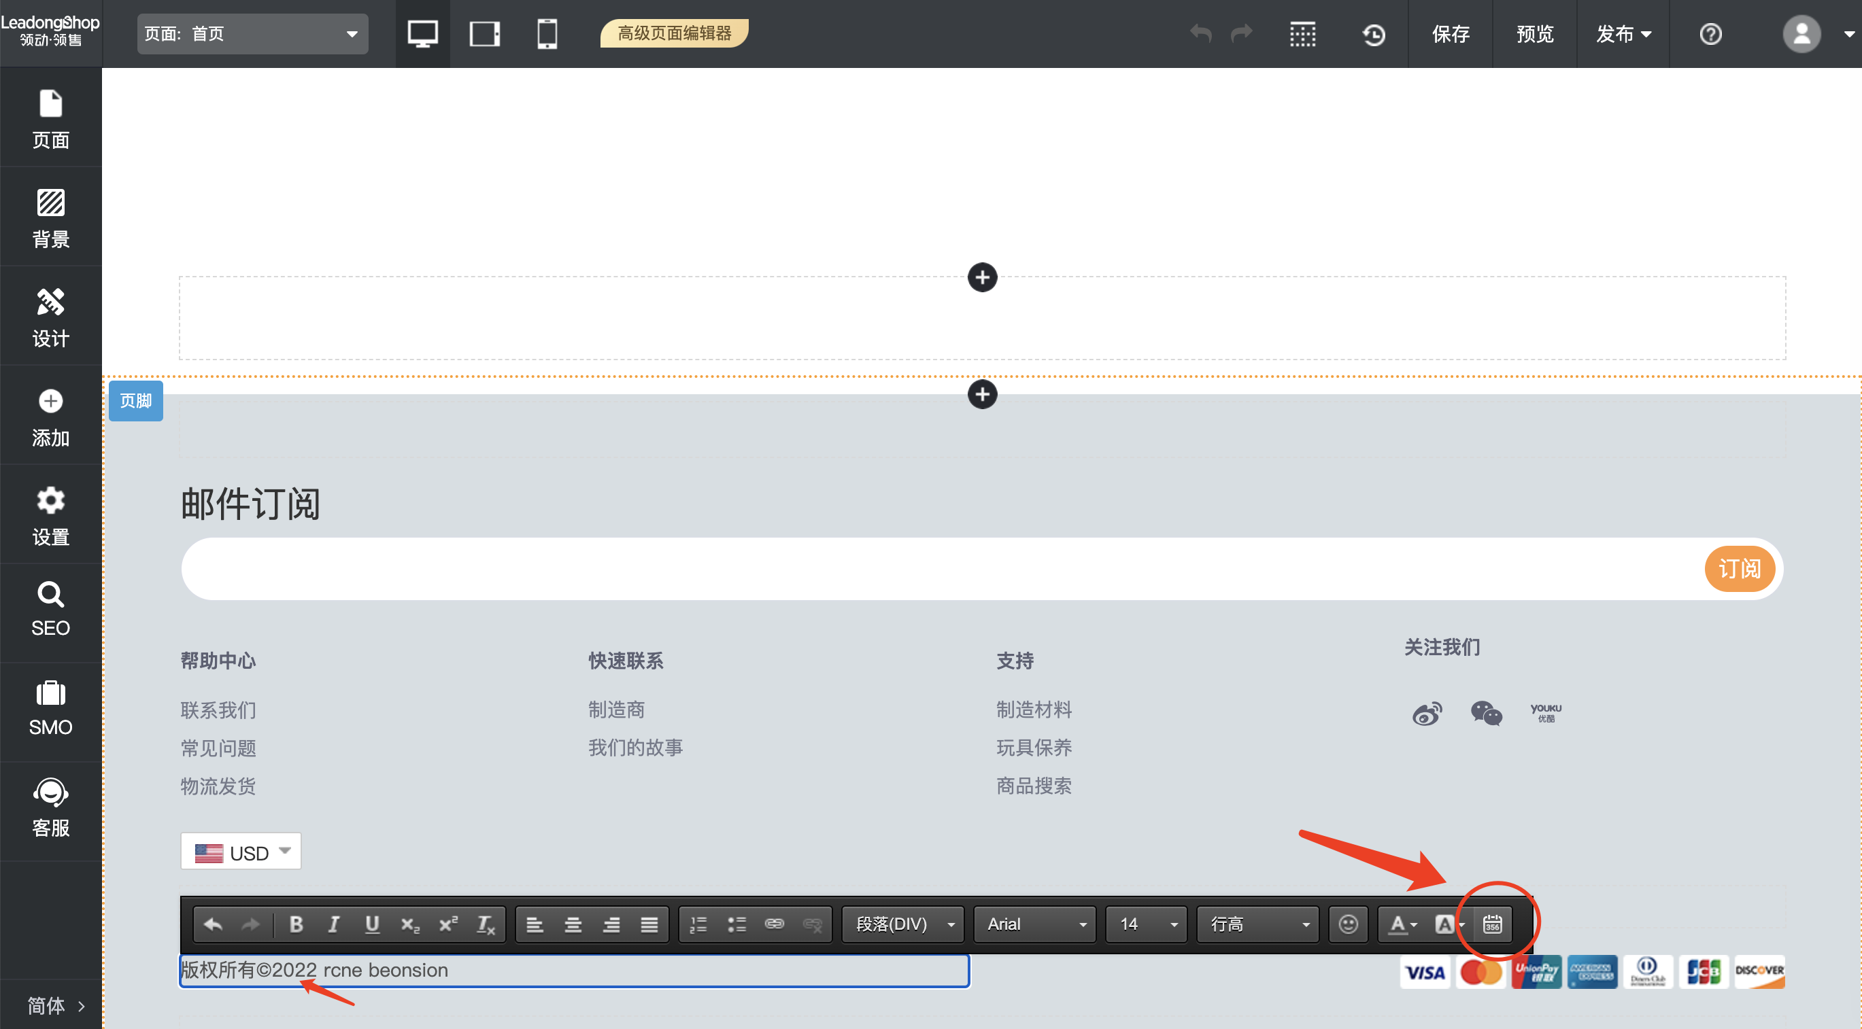Expand the Arial font dropdown
This screenshot has height=1029, width=1862.
click(x=1035, y=924)
